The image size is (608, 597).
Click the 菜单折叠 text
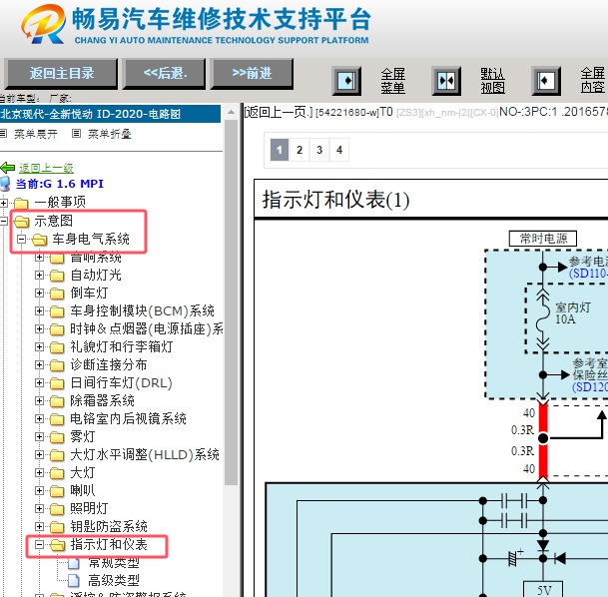pos(110,134)
